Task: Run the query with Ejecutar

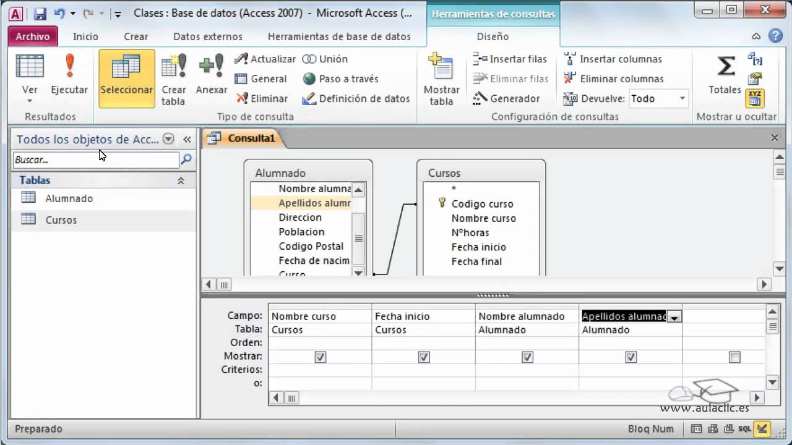Action: coord(69,79)
